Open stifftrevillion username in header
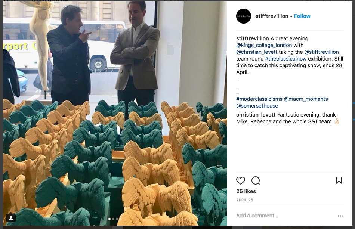Image resolution: width=355 pixels, height=229 pixels. coord(272,16)
